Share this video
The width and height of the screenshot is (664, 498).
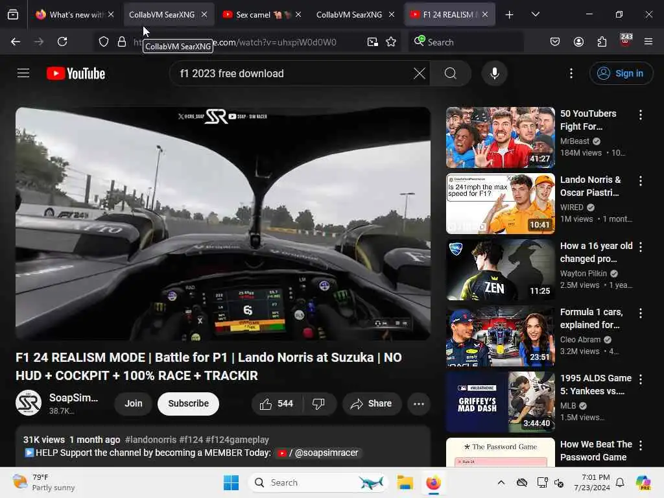pyautogui.click(x=372, y=403)
